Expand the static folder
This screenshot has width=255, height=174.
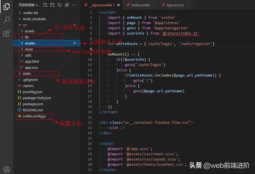coord(47,73)
